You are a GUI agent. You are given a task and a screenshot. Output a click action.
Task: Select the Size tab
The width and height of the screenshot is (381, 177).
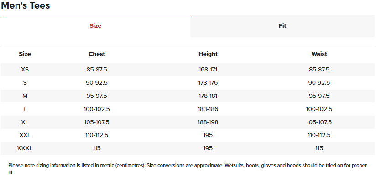pyautogui.click(x=95, y=26)
